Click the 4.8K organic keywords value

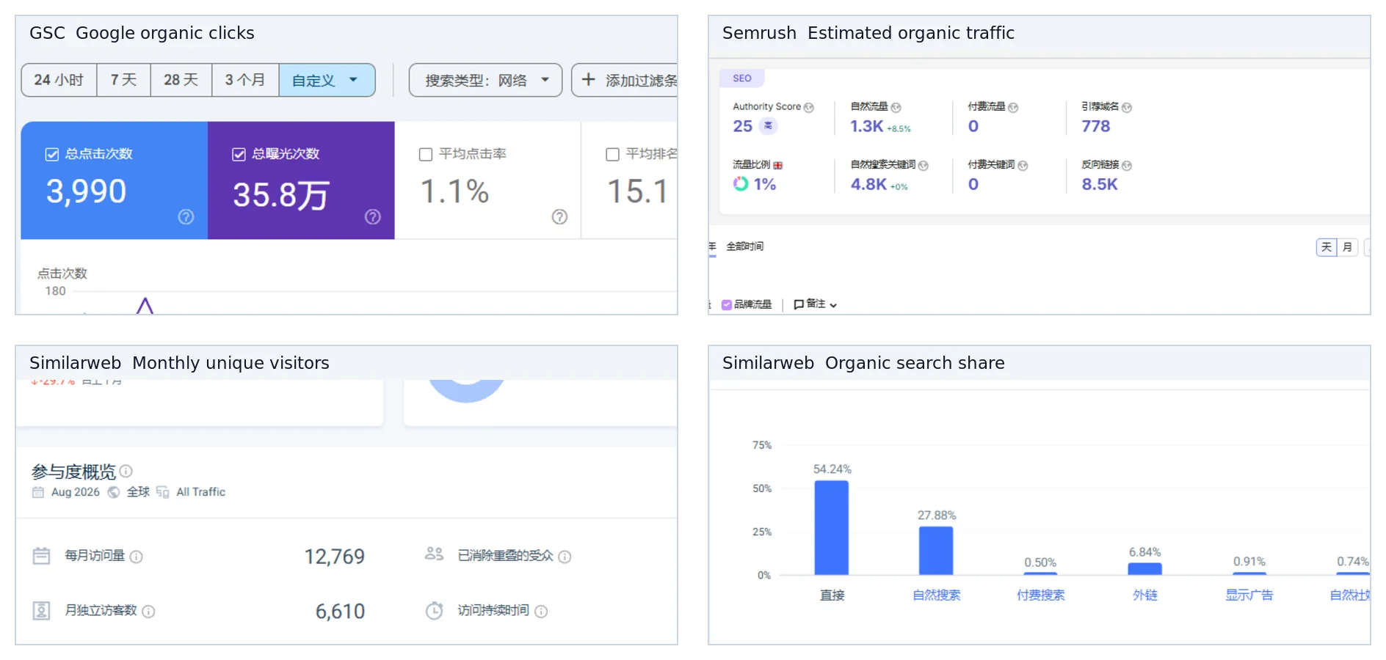(868, 184)
